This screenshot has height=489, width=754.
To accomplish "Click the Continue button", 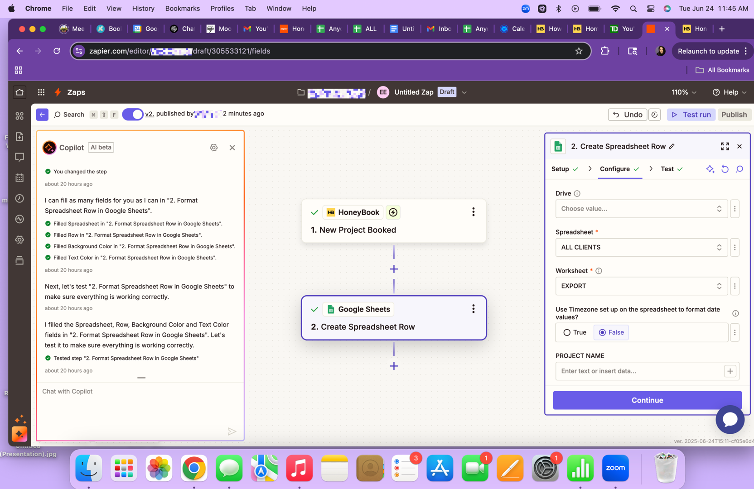I will (647, 400).
